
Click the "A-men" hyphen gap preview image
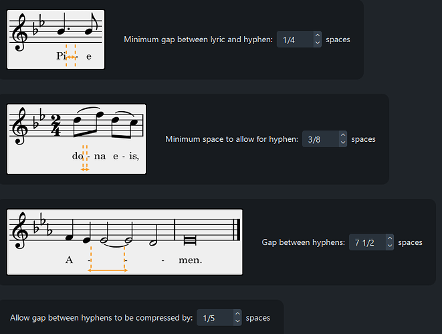tap(124, 242)
